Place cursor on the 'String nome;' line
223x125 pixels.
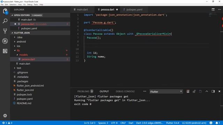[x=96, y=57]
